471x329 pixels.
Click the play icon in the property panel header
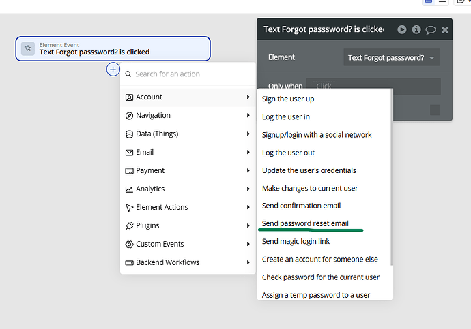(x=402, y=29)
